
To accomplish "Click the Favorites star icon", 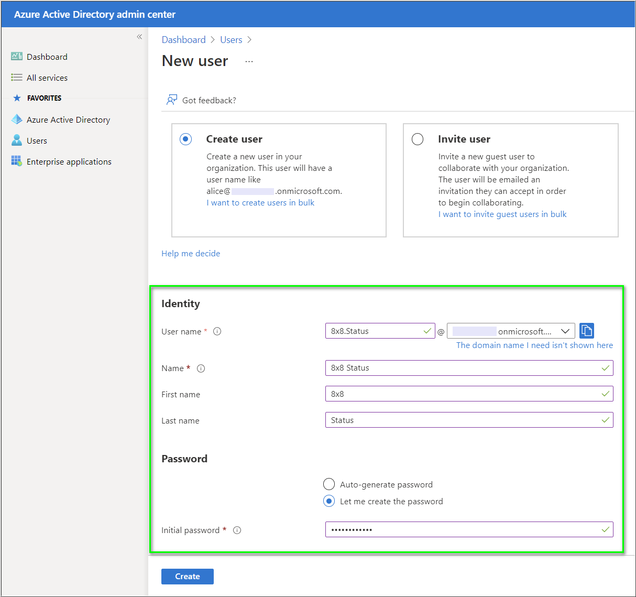I will click(17, 98).
